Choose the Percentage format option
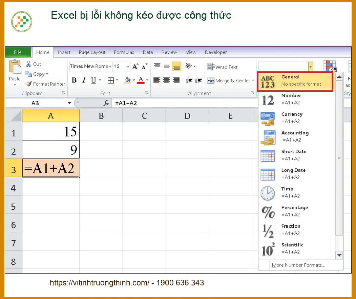356x299 pixels. (x=296, y=211)
